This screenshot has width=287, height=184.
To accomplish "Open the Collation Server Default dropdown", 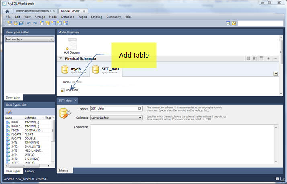I will coord(117,118).
